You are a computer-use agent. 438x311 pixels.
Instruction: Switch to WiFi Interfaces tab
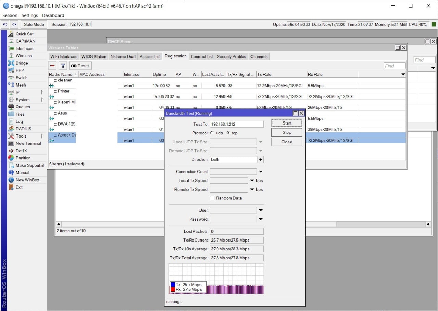pos(64,56)
